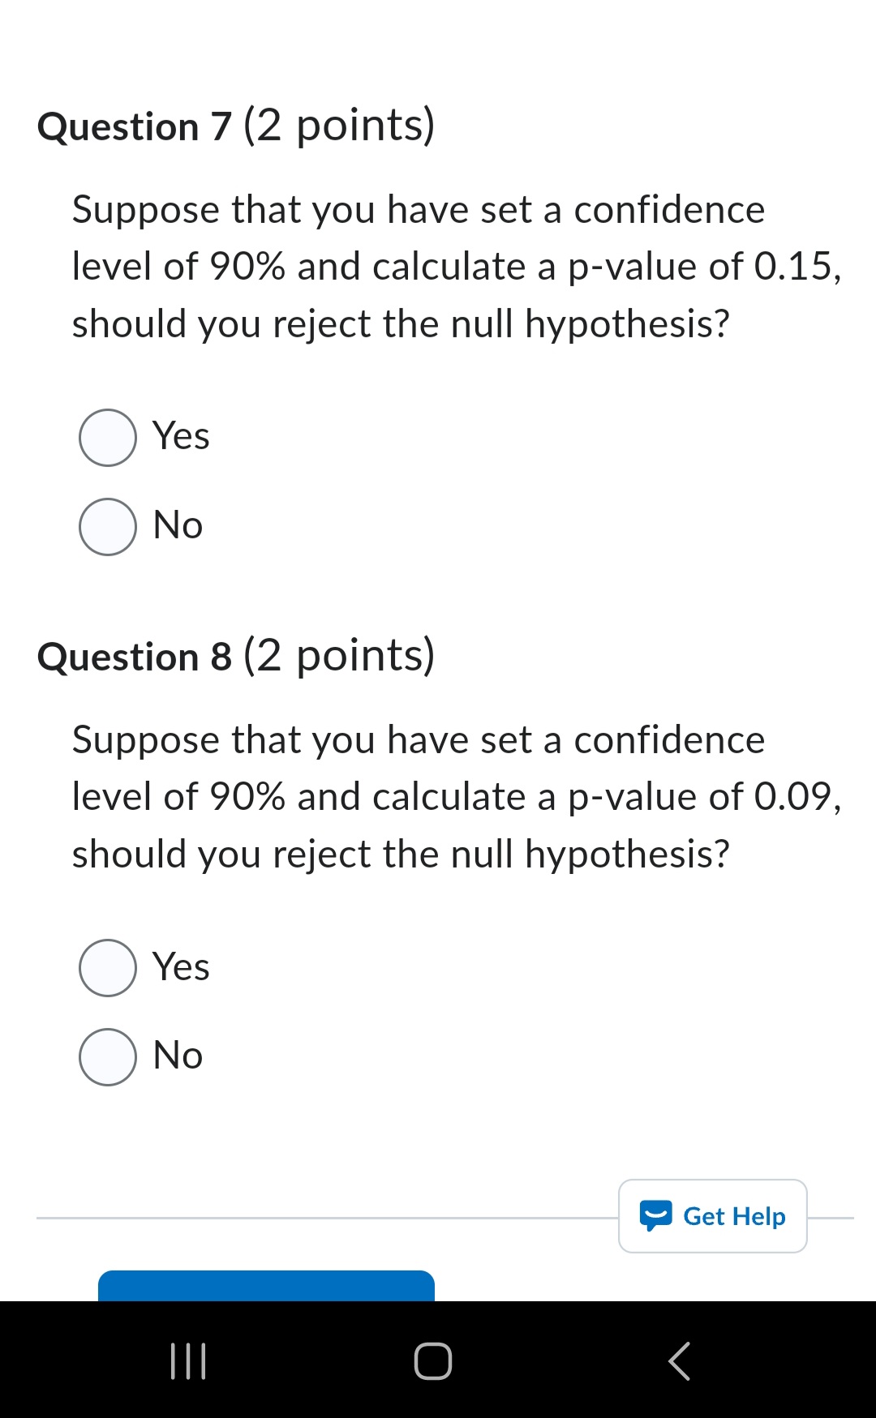This screenshot has width=876, height=1418.
Task: Select No for Question 8
Action: tap(108, 1056)
